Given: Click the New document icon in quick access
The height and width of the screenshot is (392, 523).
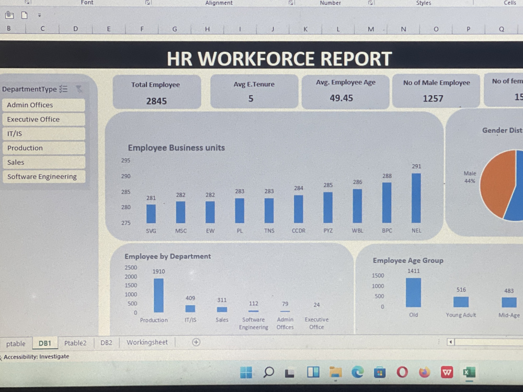Looking at the screenshot, I should coord(25,15).
